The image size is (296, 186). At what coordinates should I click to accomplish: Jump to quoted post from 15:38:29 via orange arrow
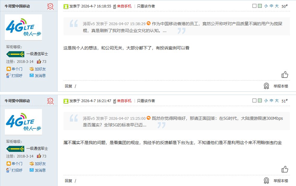[x=148, y=23]
